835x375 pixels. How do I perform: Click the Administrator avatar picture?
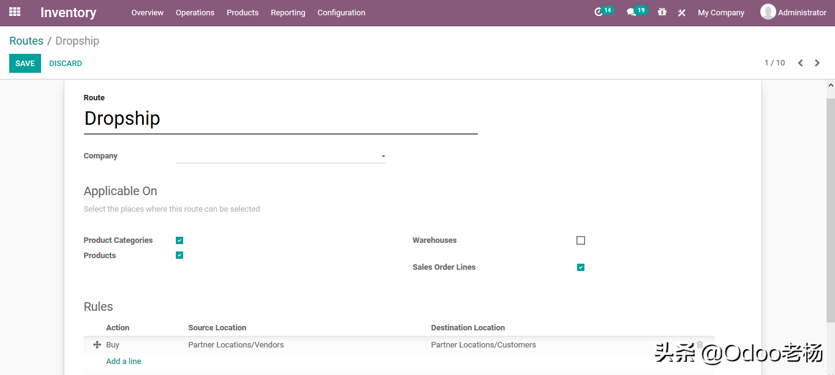[768, 12]
